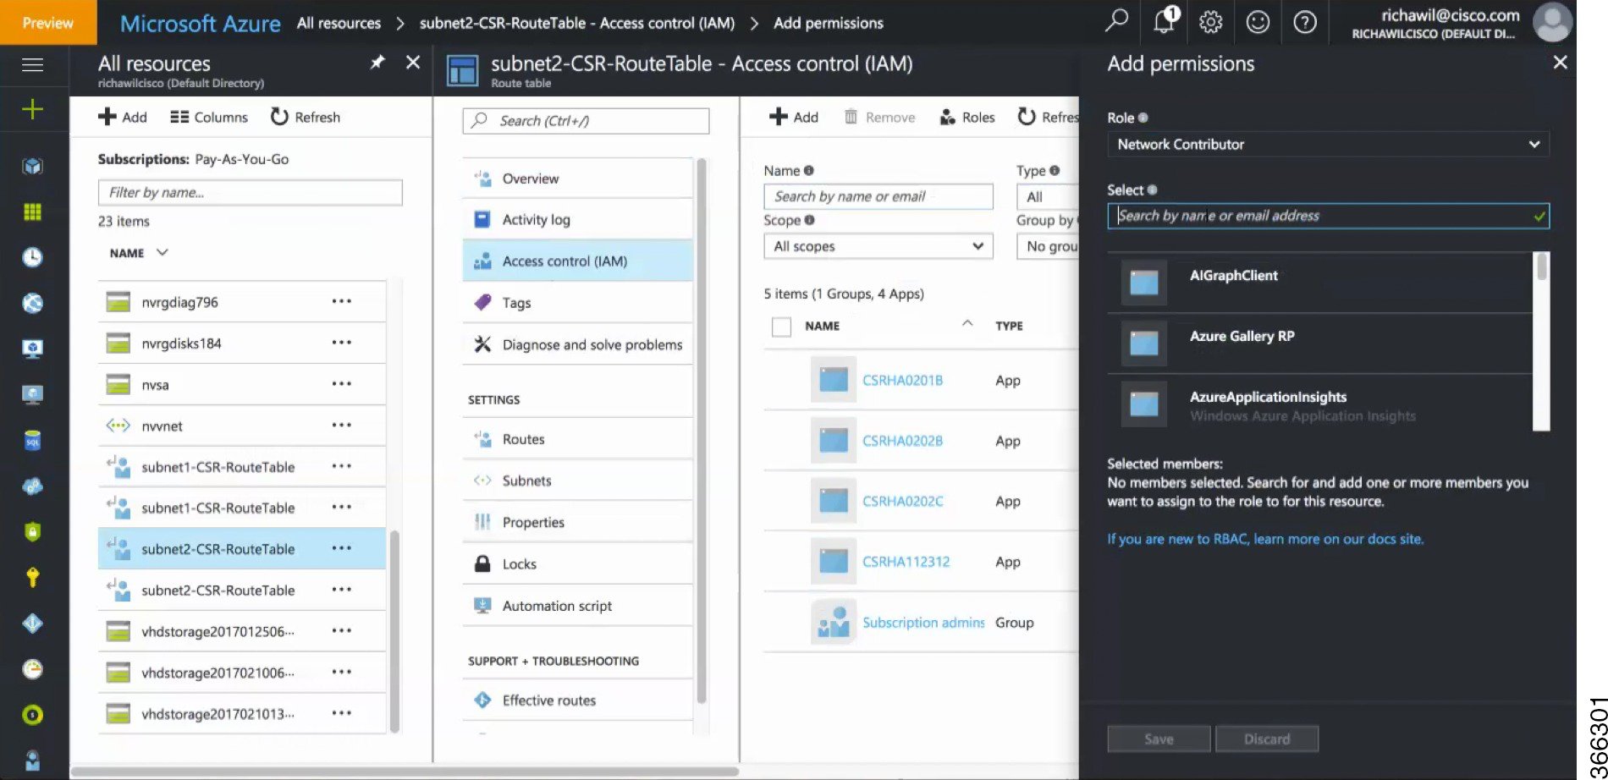The image size is (1608, 780).
Task: Click the green shield security sidebar icon
Action: pyautogui.click(x=32, y=531)
